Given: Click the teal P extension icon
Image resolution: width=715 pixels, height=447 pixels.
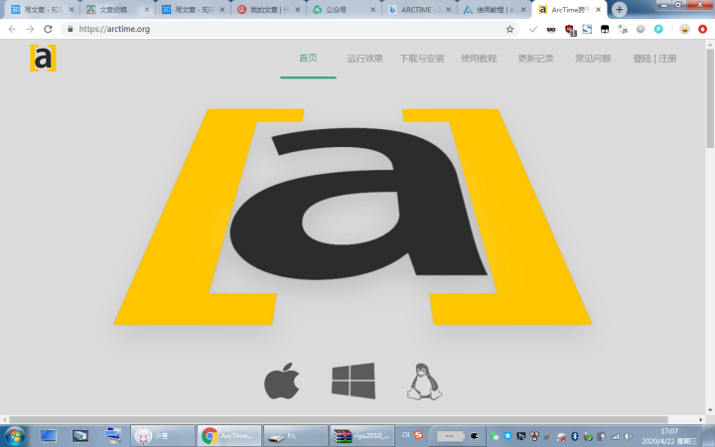Looking at the screenshot, I should coord(658,29).
